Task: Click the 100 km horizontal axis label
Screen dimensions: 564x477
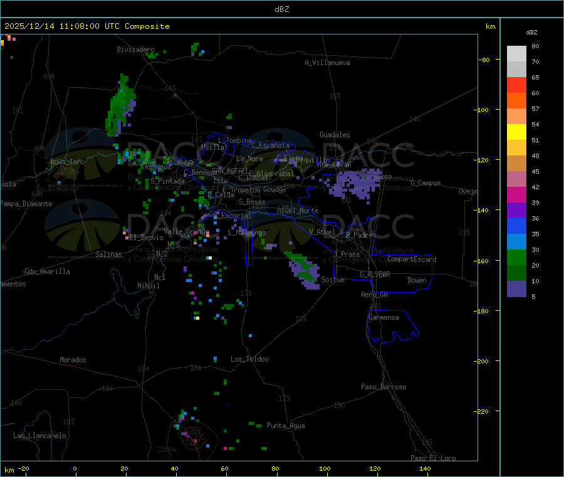Action: [x=325, y=468]
